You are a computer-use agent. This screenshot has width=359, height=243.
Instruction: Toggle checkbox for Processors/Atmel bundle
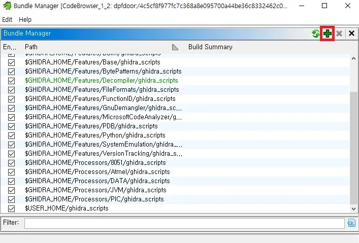pyautogui.click(x=11, y=172)
